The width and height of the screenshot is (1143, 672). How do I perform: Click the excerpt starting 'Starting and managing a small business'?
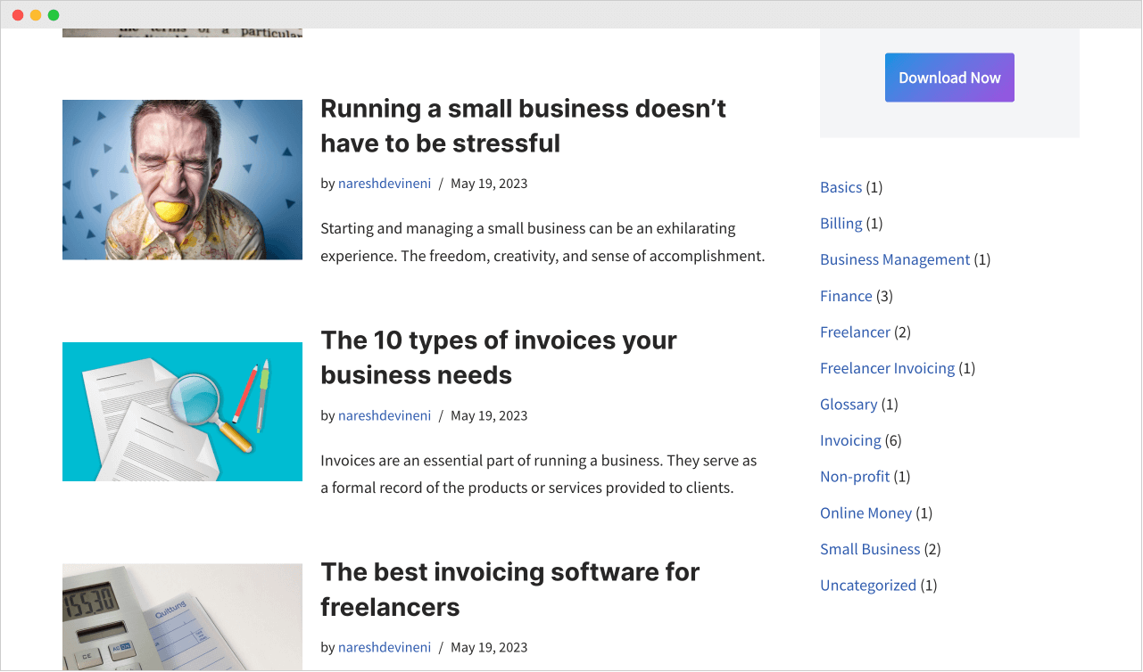tap(543, 242)
